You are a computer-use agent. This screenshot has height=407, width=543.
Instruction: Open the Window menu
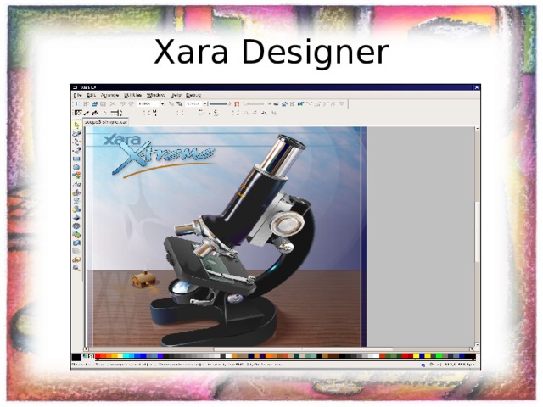pos(156,95)
